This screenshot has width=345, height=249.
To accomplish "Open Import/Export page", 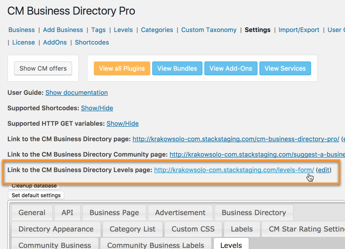I will 299,29.
